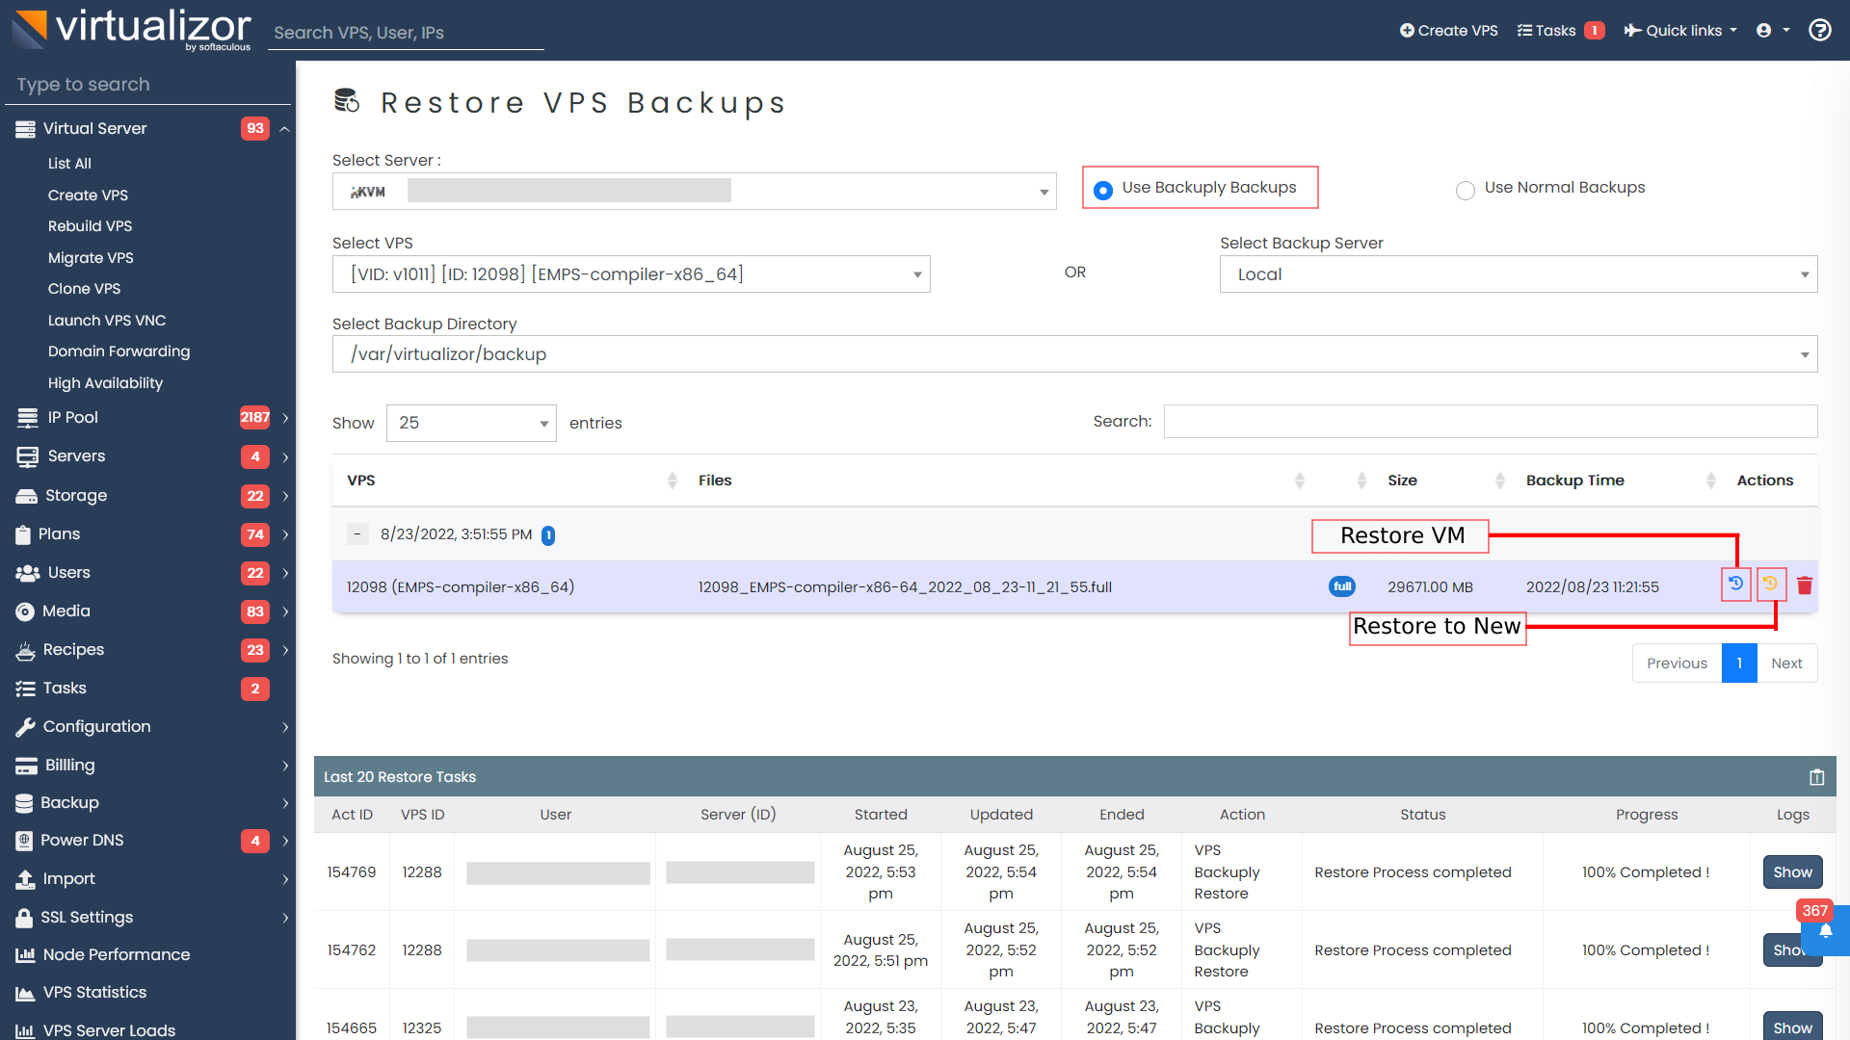Viewport: 1850px width, 1040px height.
Task: Go to the Previous page
Action: 1677,663
